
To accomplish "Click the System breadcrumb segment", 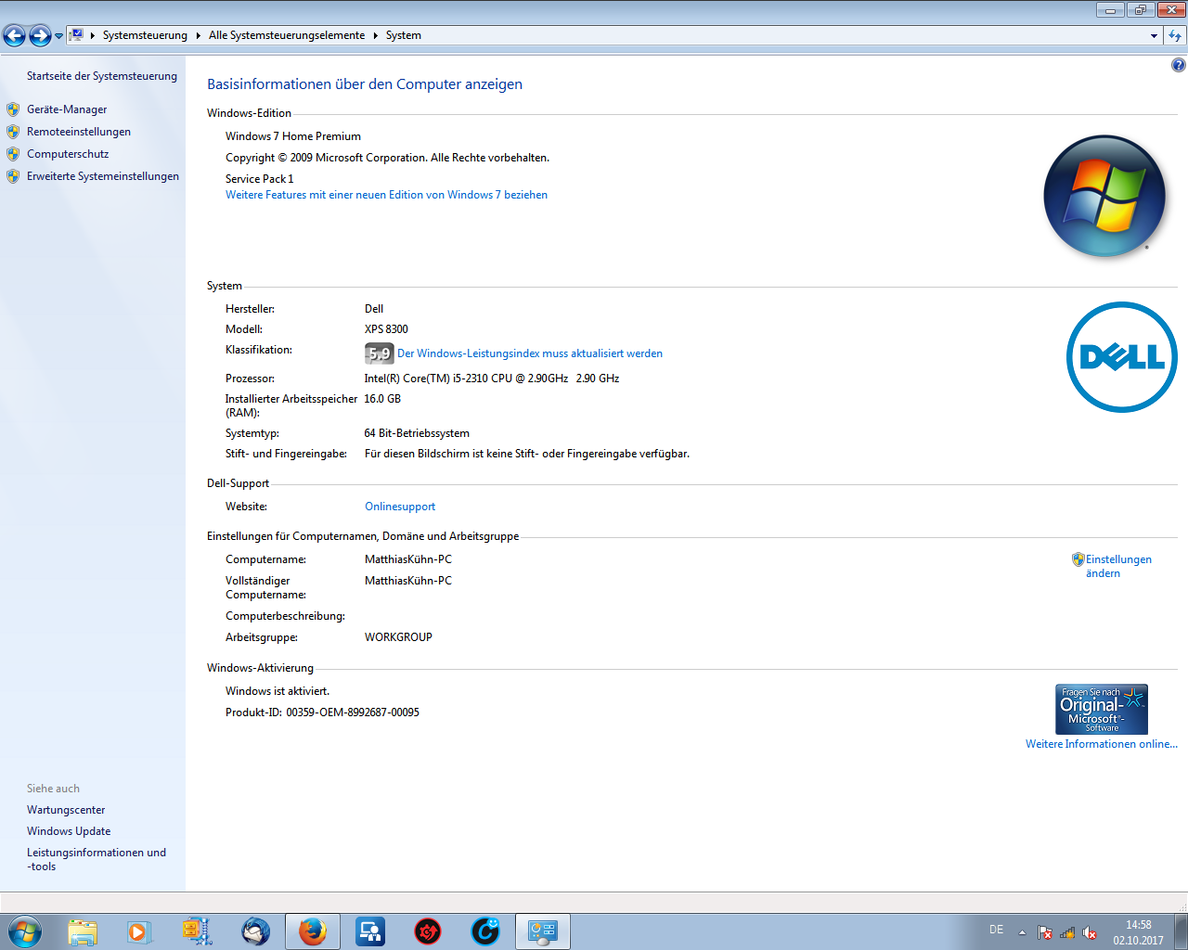I will [404, 35].
